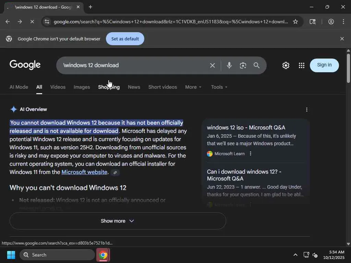Click the address bar URL
Image resolution: width=351 pixels, height=263 pixels.
coord(171,22)
